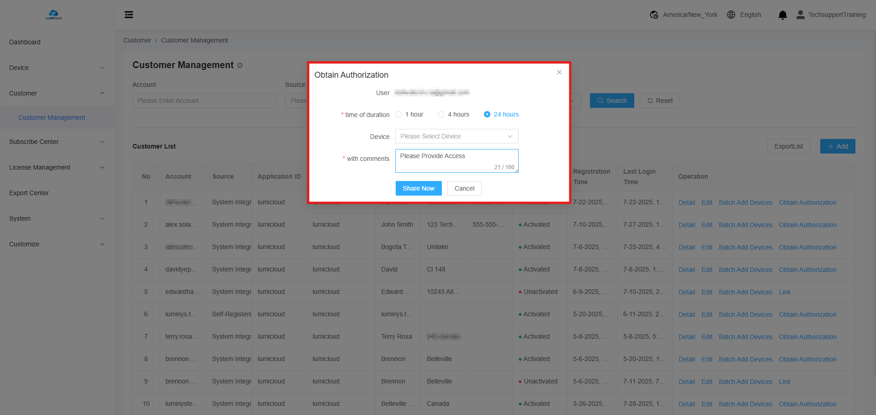Click the LumiCloud logo
This screenshot has width=876, height=415.
[53, 15]
